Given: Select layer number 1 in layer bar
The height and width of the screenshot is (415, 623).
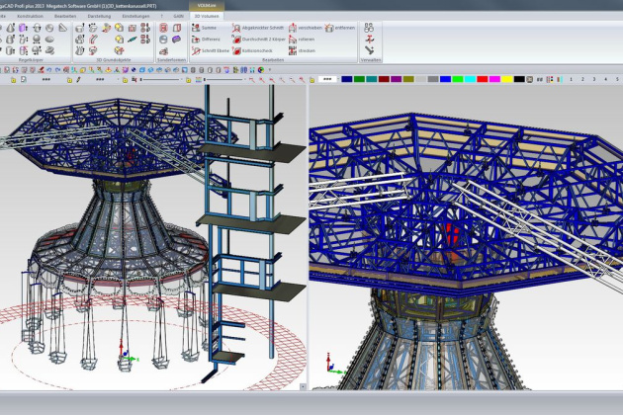Looking at the screenshot, I should coord(573,78).
